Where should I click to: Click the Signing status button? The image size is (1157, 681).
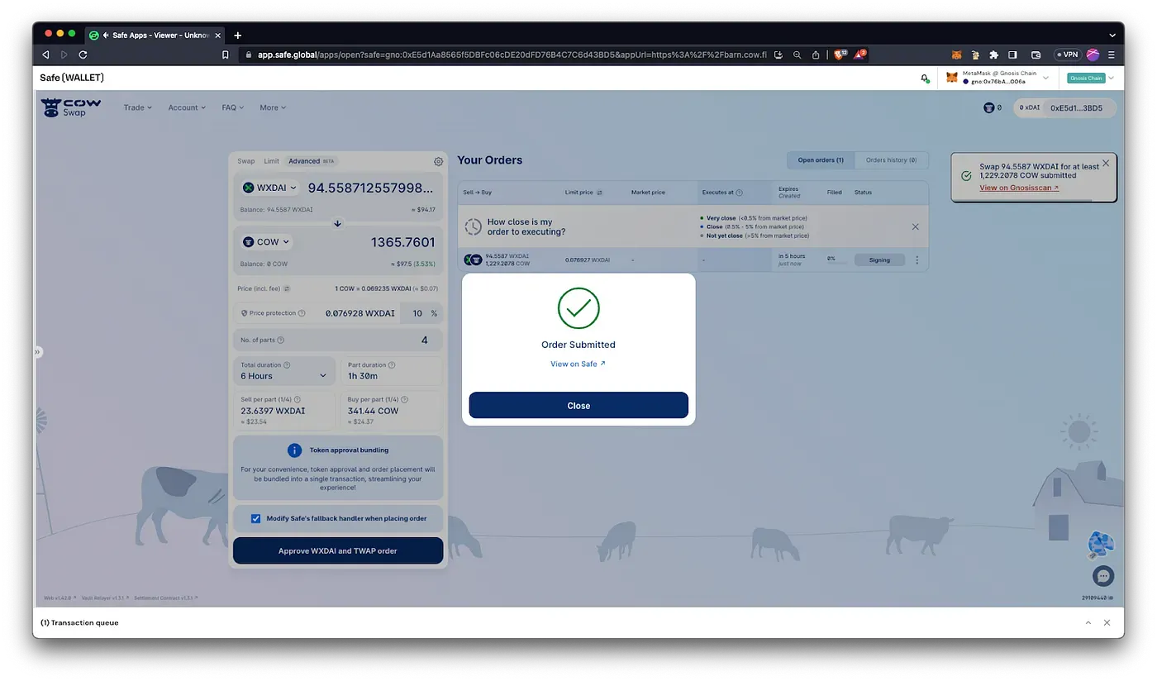[x=879, y=260]
